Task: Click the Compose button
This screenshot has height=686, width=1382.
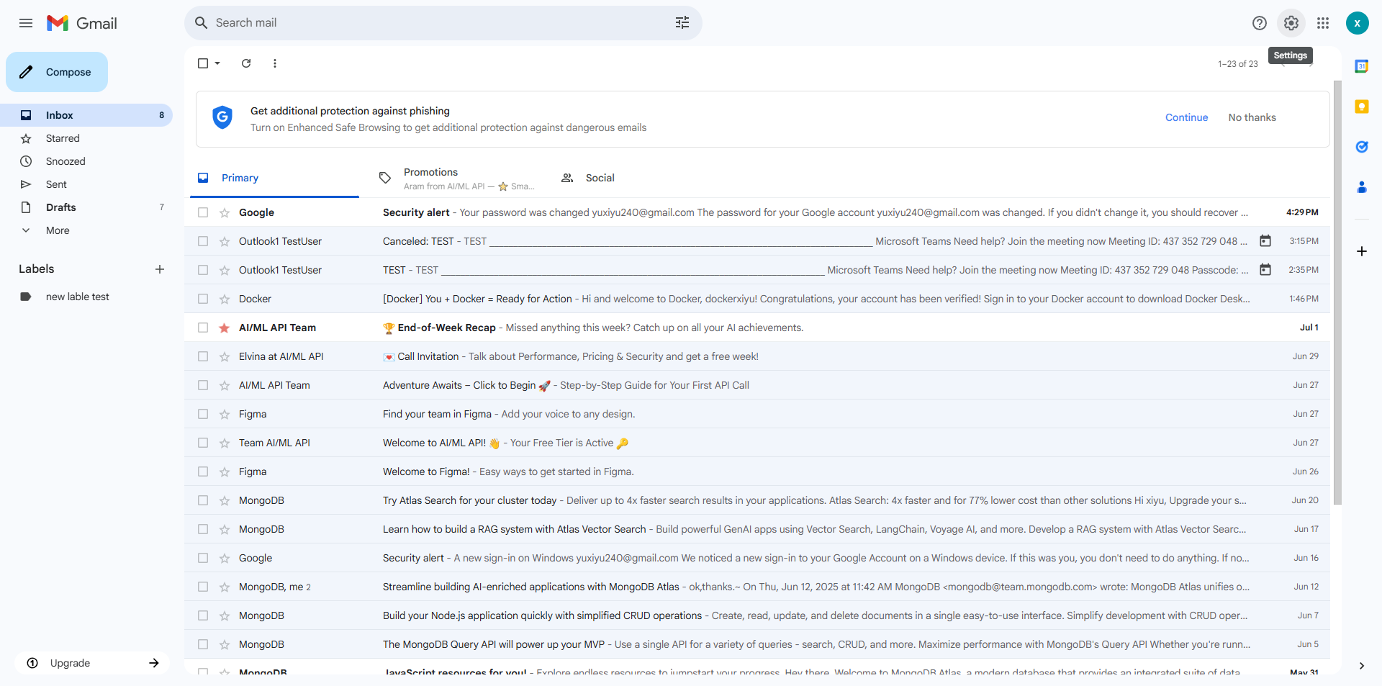Action: point(57,72)
